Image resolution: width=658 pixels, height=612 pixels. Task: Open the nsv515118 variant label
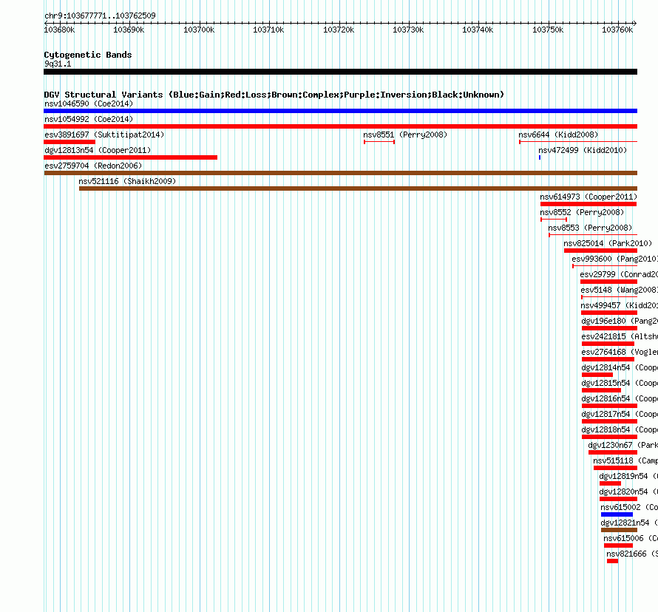625,460
